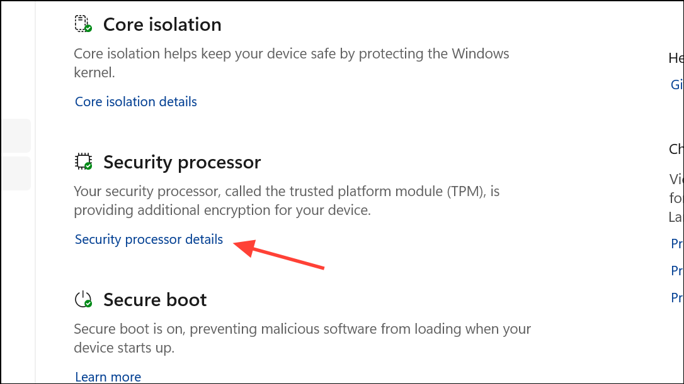The width and height of the screenshot is (684, 384).
Task: Open the Give feedback link on the right
Action: click(x=677, y=84)
